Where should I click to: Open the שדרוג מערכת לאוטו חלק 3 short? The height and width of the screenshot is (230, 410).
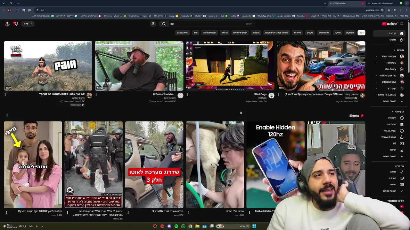(154, 165)
